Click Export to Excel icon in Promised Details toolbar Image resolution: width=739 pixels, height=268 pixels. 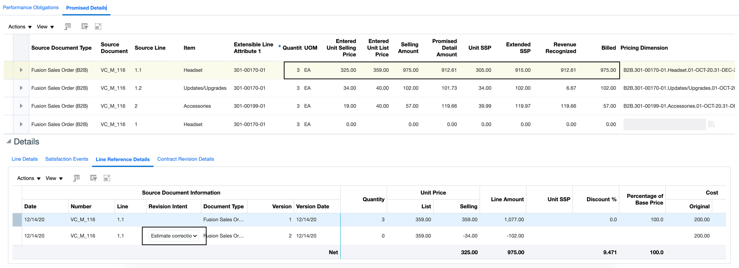pos(68,27)
